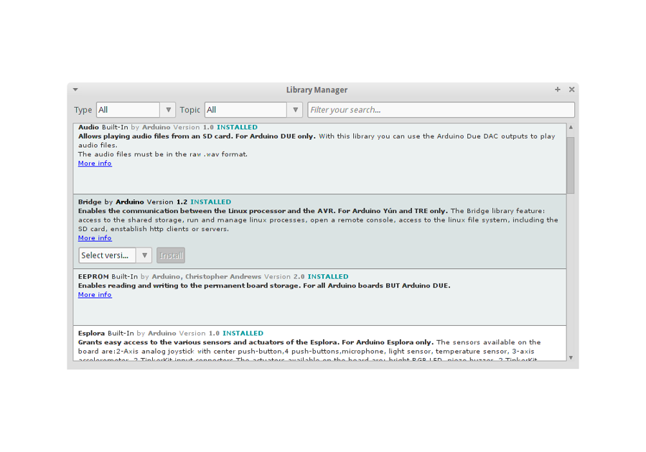Click the Bridge library title

click(90, 202)
